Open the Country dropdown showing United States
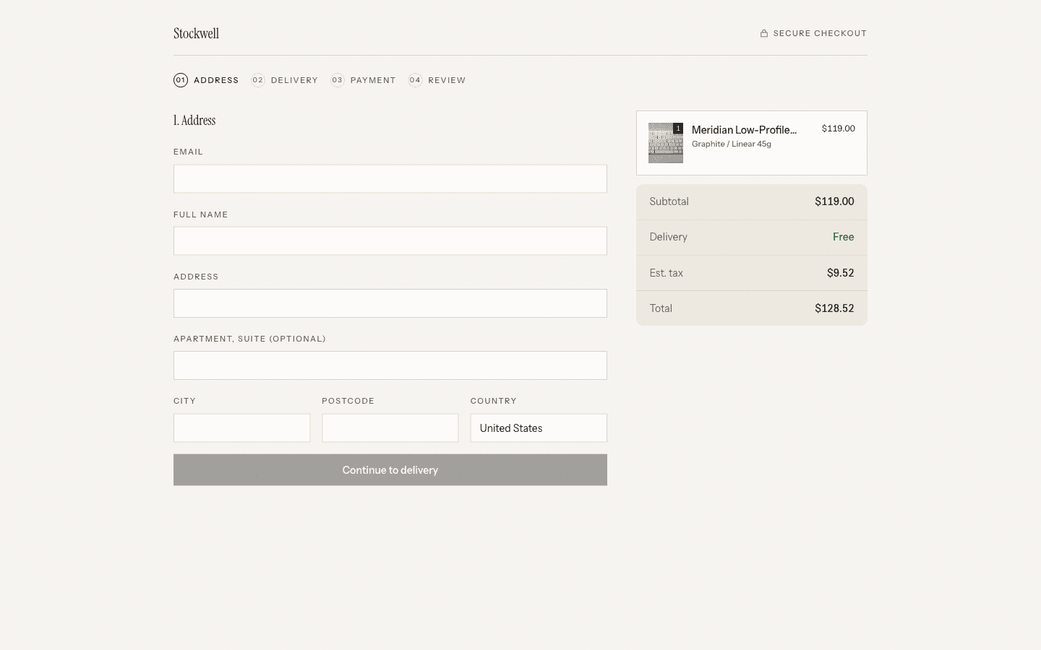 (x=539, y=428)
